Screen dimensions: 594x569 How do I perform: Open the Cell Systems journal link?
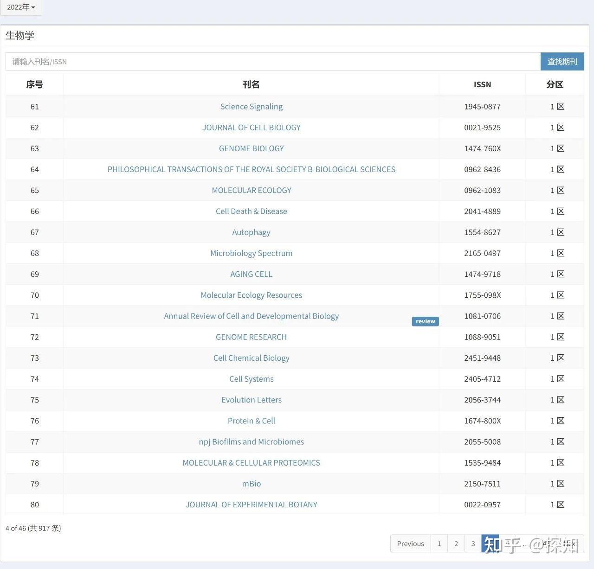click(252, 379)
